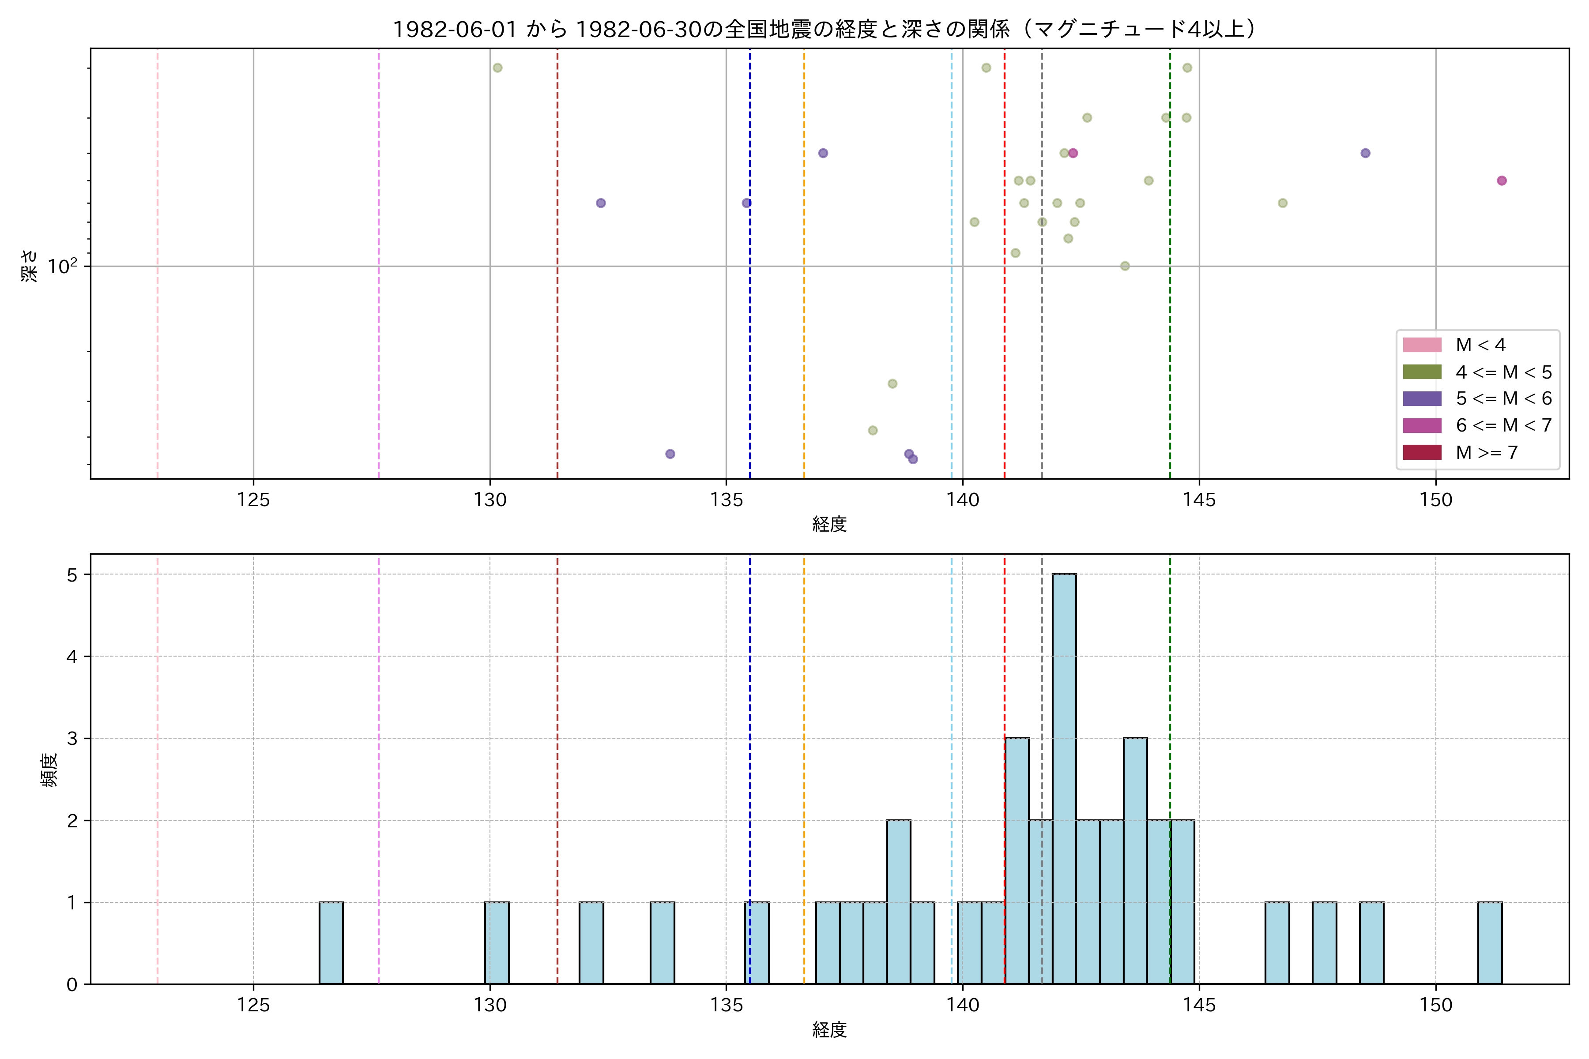Click the olive 4 <= M < 5 legend swatch

[1421, 372]
